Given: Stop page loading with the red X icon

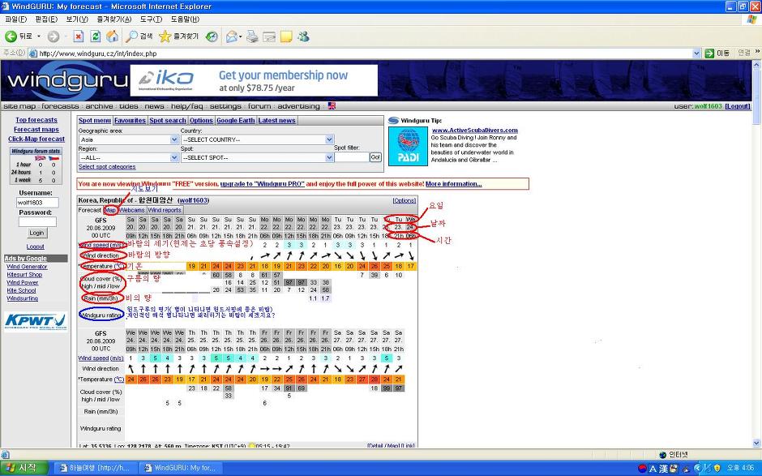Looking at the screenshot, I should tap(79, 36).
